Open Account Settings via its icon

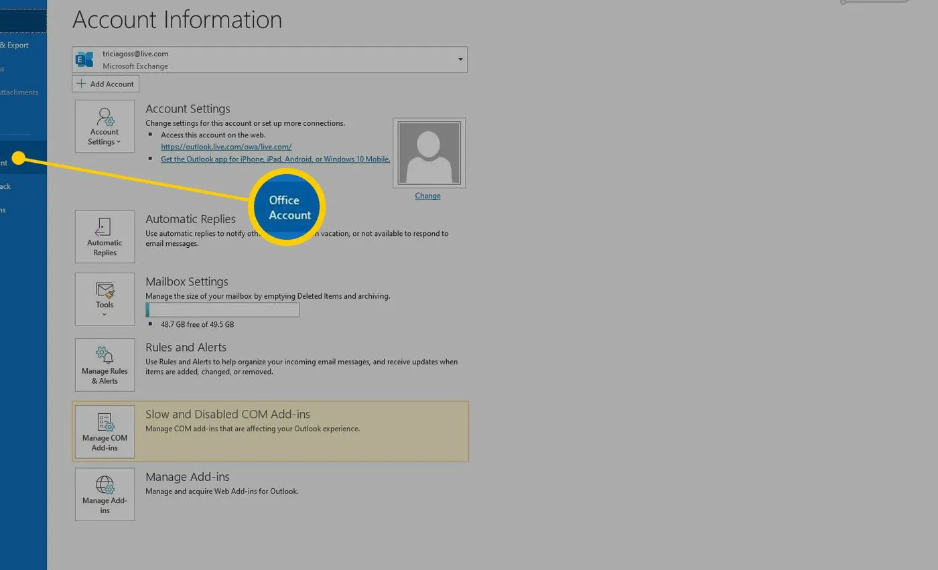click(105, 121)
